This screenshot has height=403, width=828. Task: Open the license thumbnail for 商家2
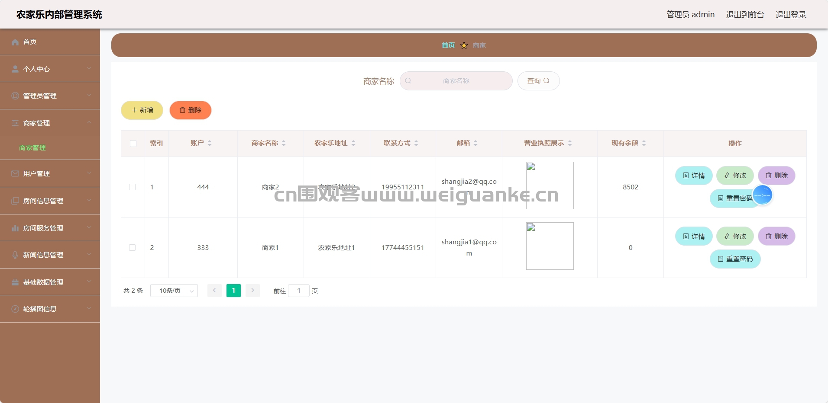pyautogui.click(x=550, y=186)
